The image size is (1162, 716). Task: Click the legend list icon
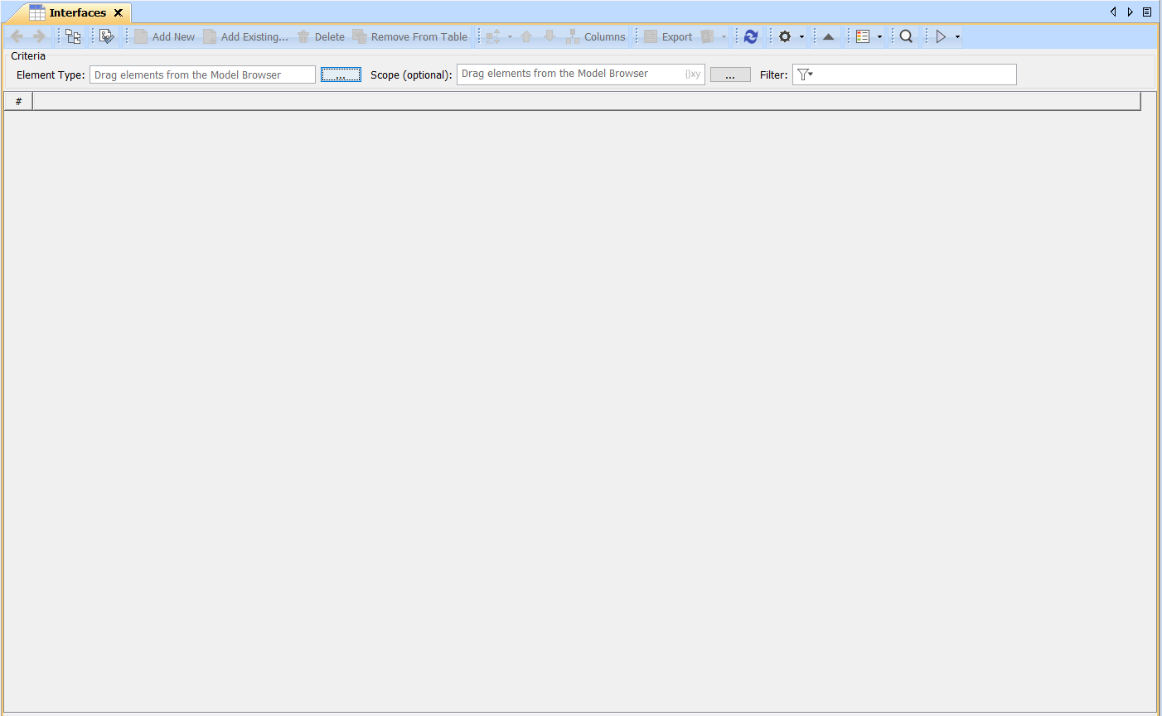(863, 36)
